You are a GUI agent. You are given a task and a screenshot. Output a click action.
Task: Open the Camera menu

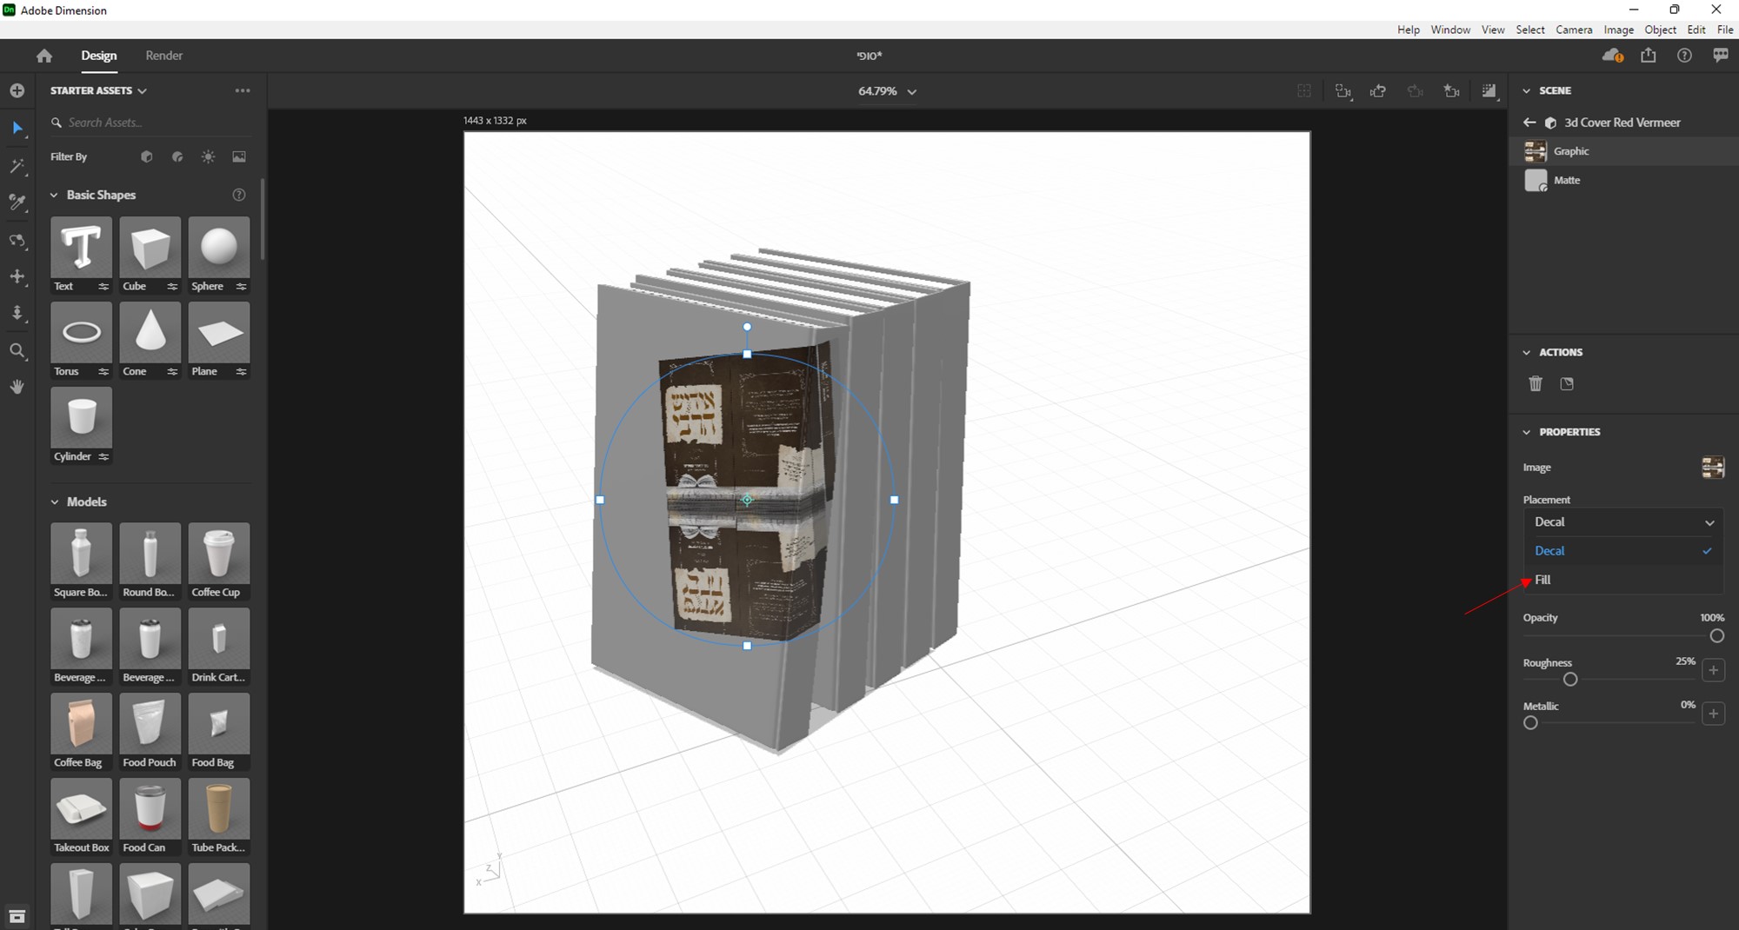(x=1574, y=30)
